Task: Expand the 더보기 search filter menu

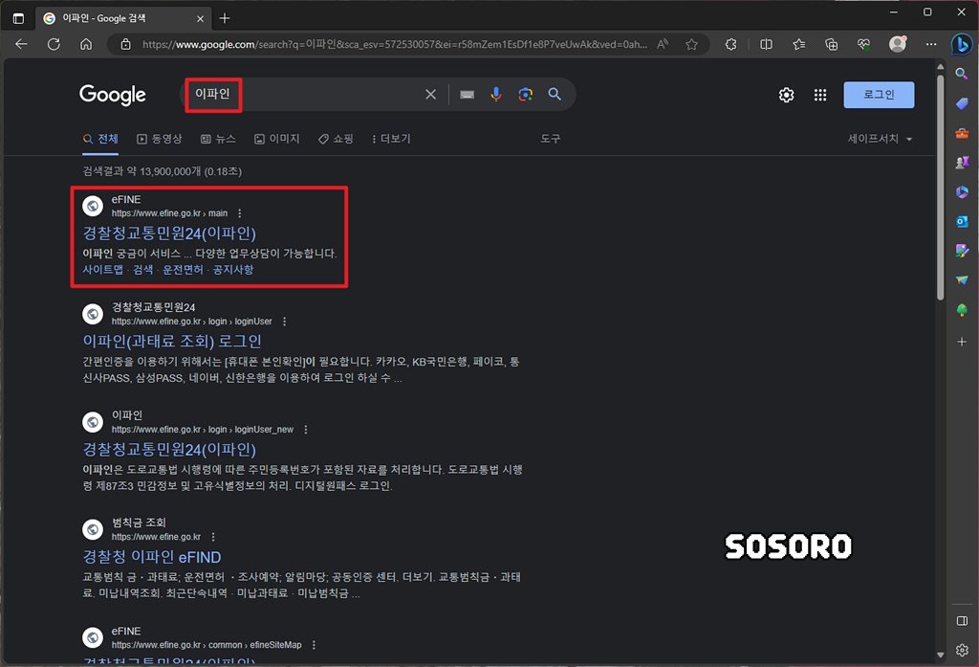Action: click(x=391, y=139)
